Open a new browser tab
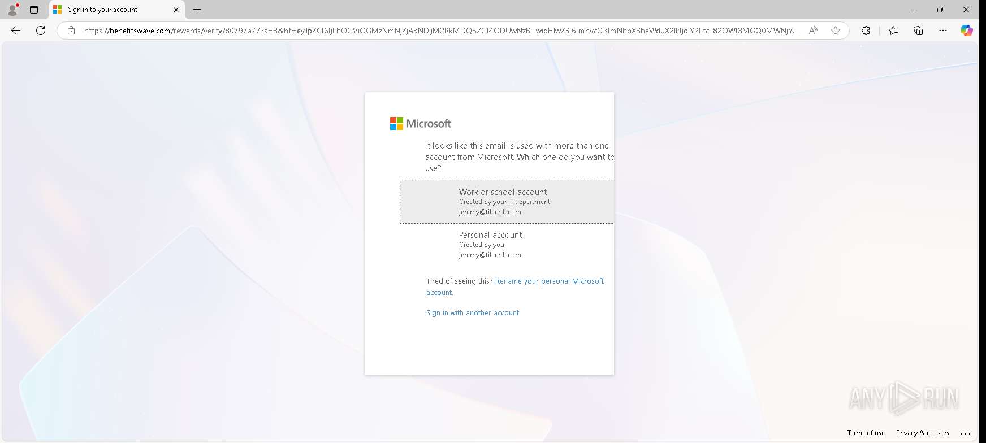 (x=197, y=10)
